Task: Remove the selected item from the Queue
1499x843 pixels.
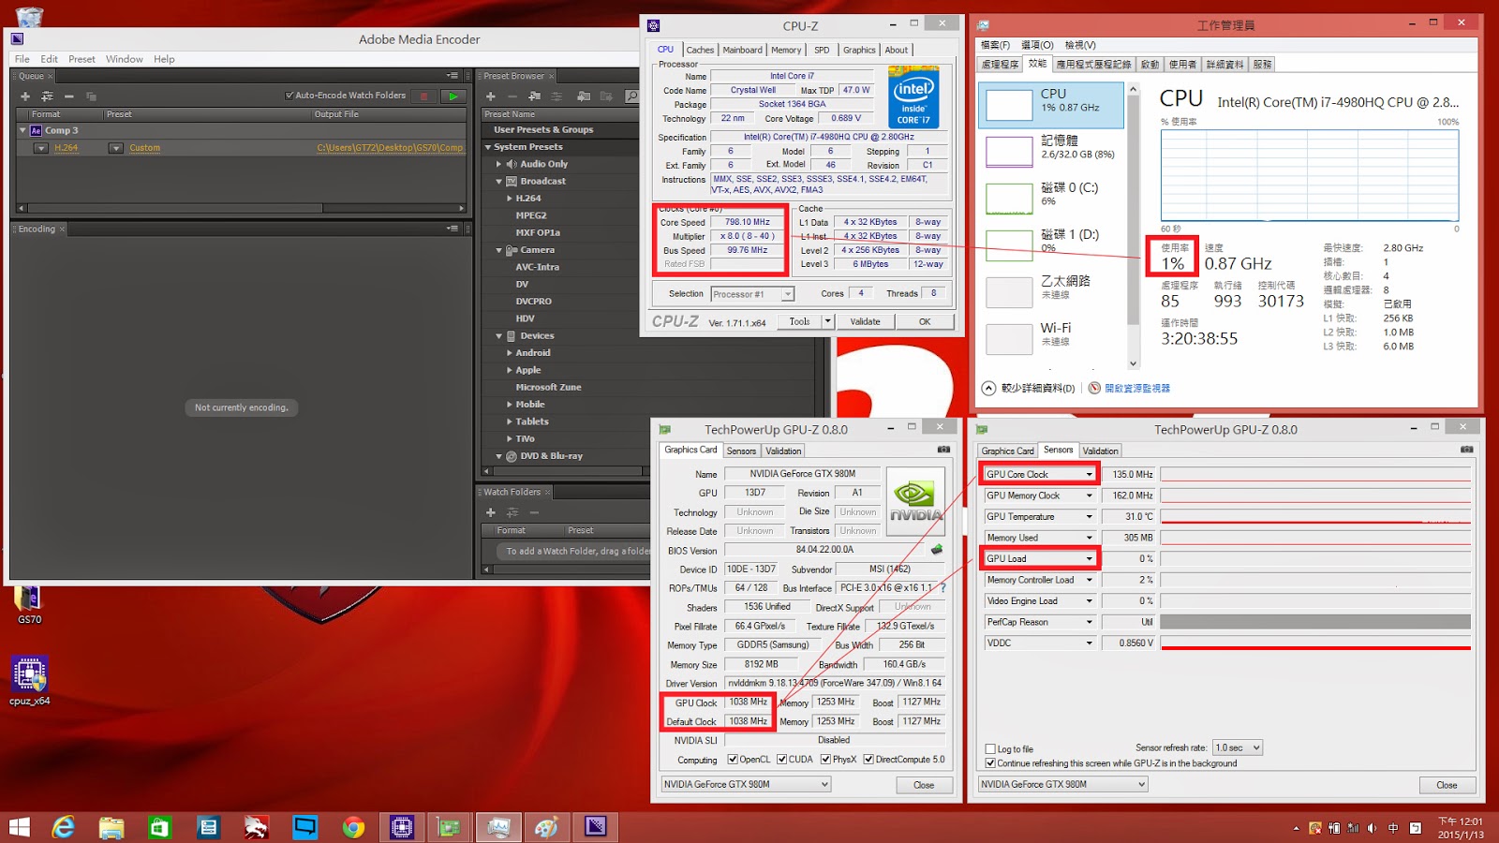Action: coord(68,96)
